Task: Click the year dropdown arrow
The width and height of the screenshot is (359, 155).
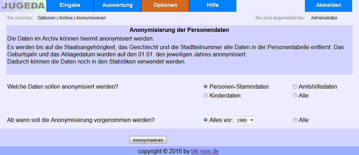Action: 252,120
